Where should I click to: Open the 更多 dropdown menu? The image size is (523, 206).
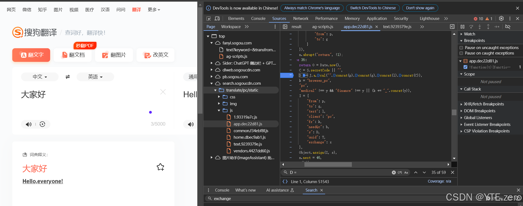click(154, 10)
